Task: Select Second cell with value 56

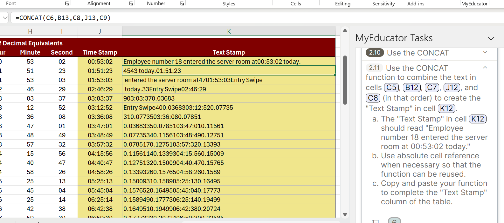Action: [62, 154]
